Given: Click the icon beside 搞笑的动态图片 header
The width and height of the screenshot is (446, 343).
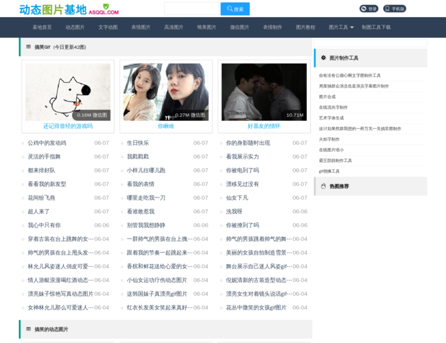Looking at the screenshot, I should [x=28, y=329].
